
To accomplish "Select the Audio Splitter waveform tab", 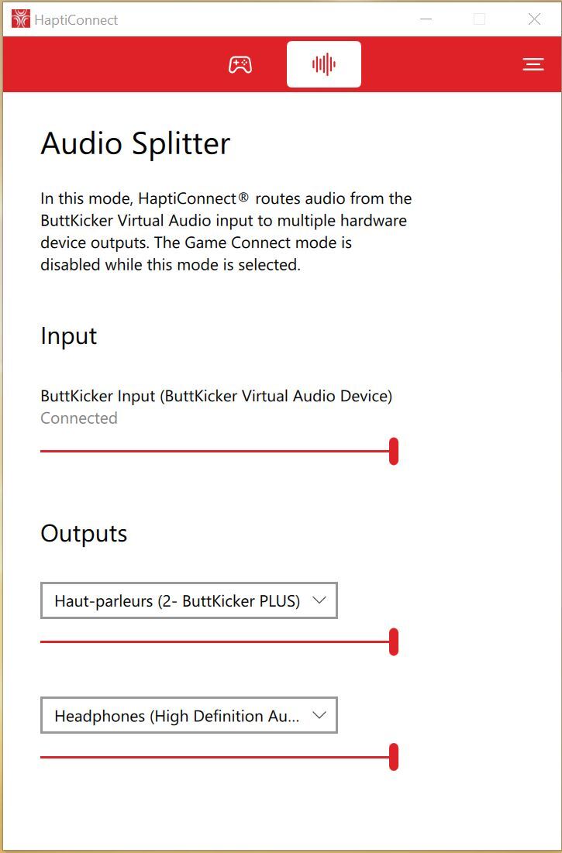I will [x=323, y=64].
